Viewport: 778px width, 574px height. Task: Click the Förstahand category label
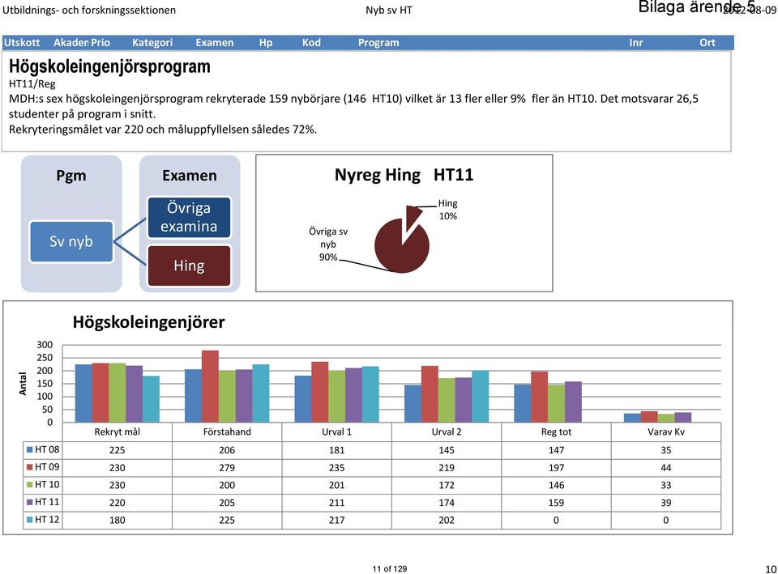click(x=227, y=432)
